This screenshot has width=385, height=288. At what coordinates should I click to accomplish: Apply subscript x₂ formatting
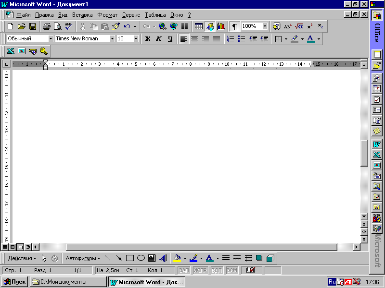point(321,26)
